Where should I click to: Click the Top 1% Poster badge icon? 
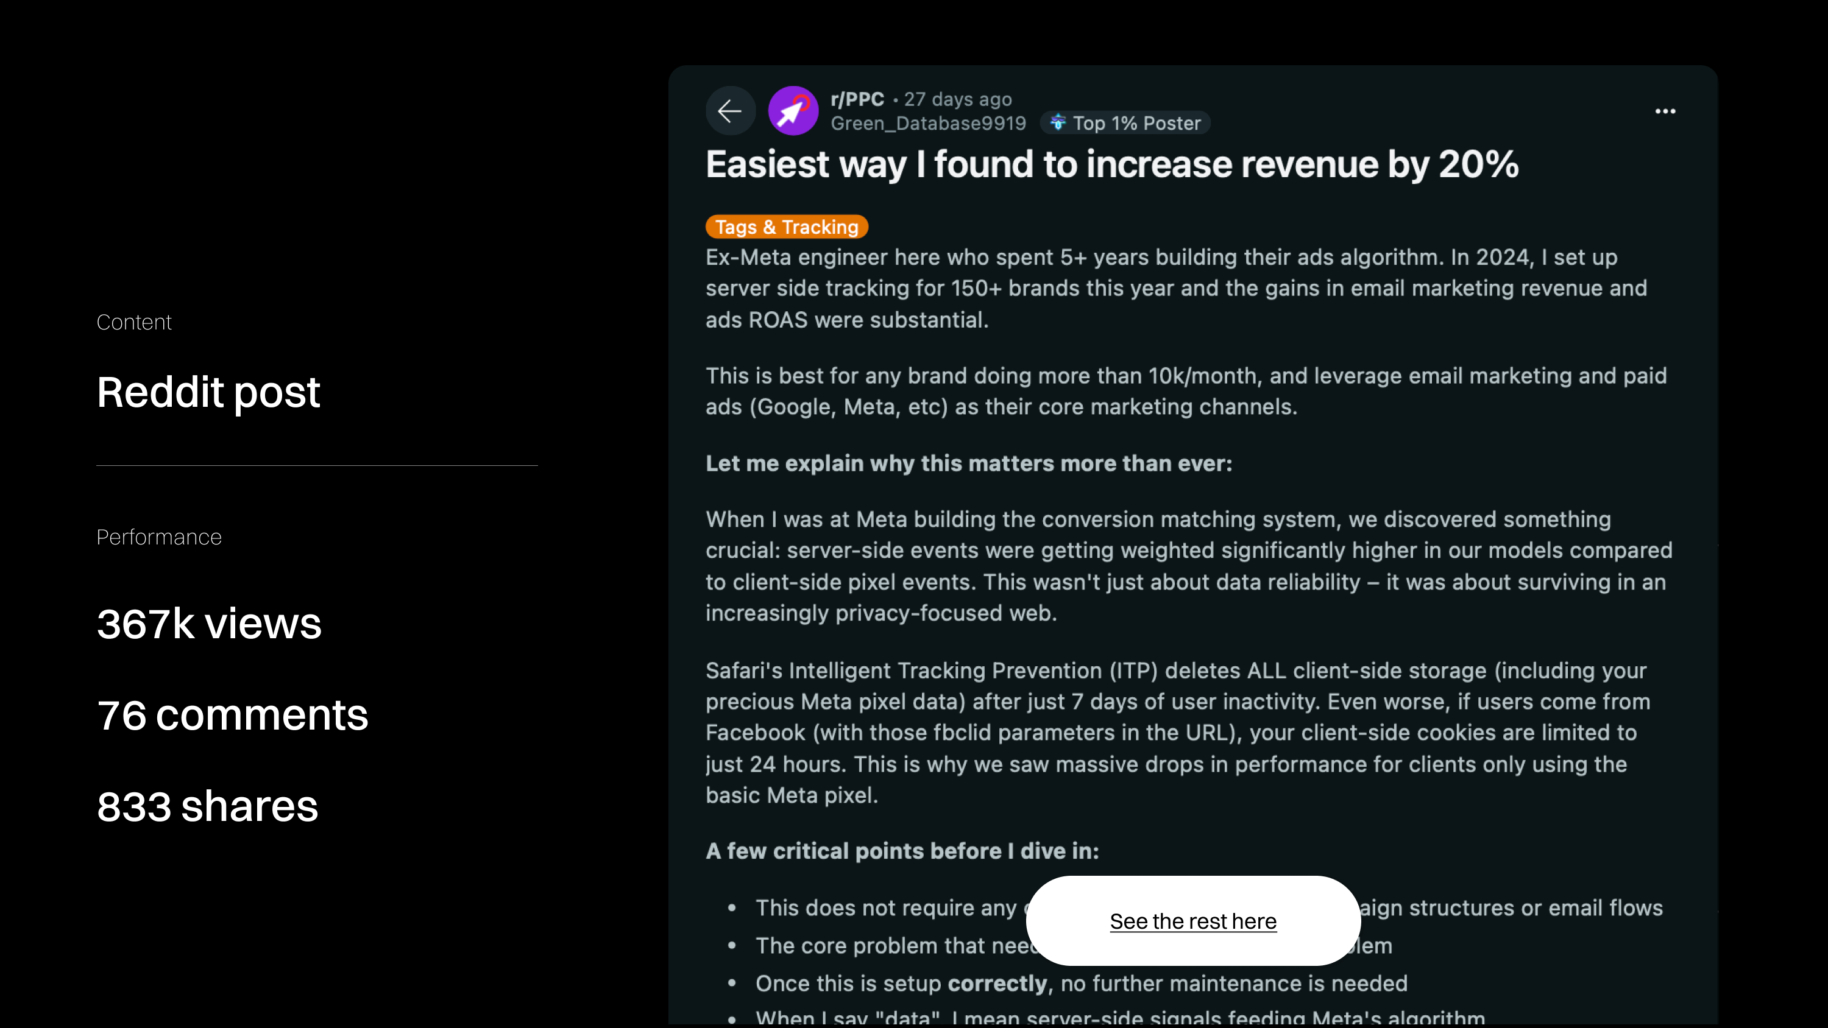tap(1058, 123)
